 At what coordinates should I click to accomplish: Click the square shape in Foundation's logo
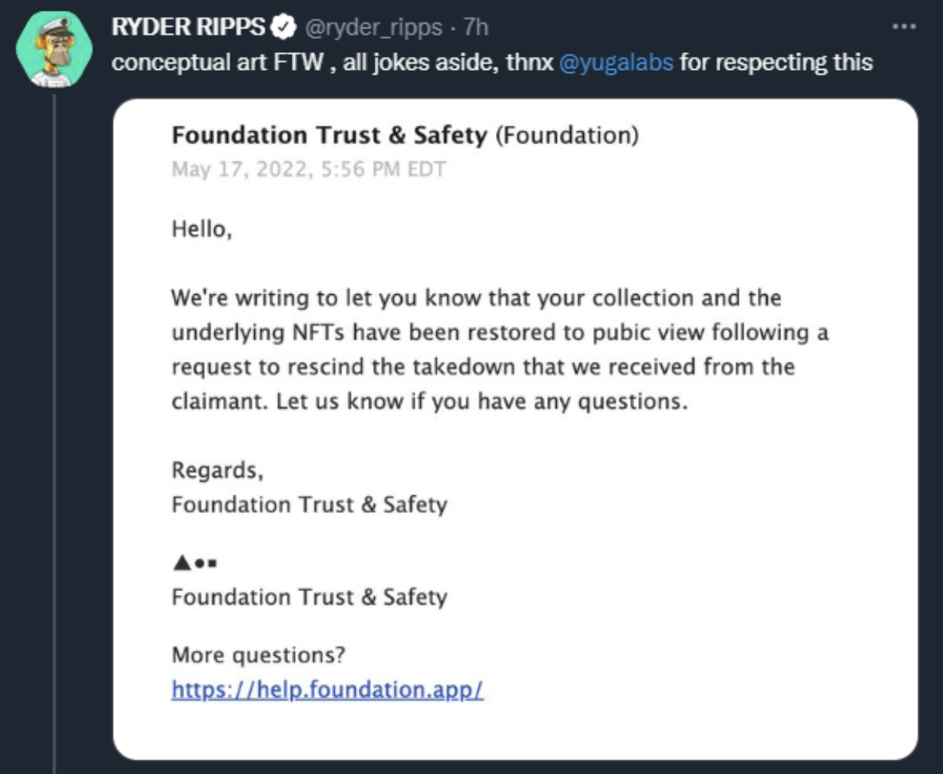(213, 564)
